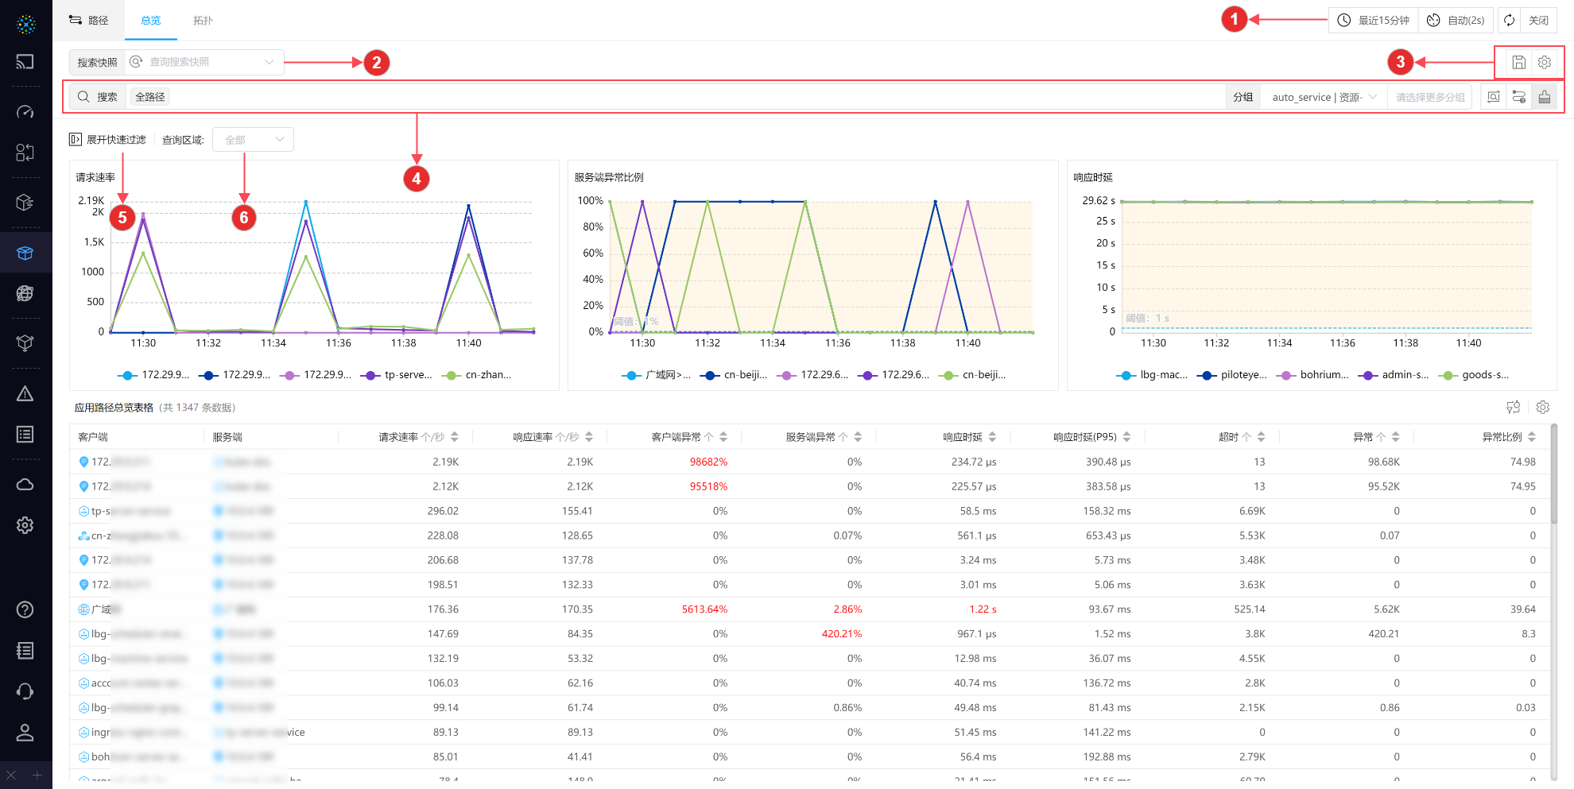This screenshot has height=789, width=1574.
Task: Click the manual refresh arrows icon
Action: point(1509,21)
